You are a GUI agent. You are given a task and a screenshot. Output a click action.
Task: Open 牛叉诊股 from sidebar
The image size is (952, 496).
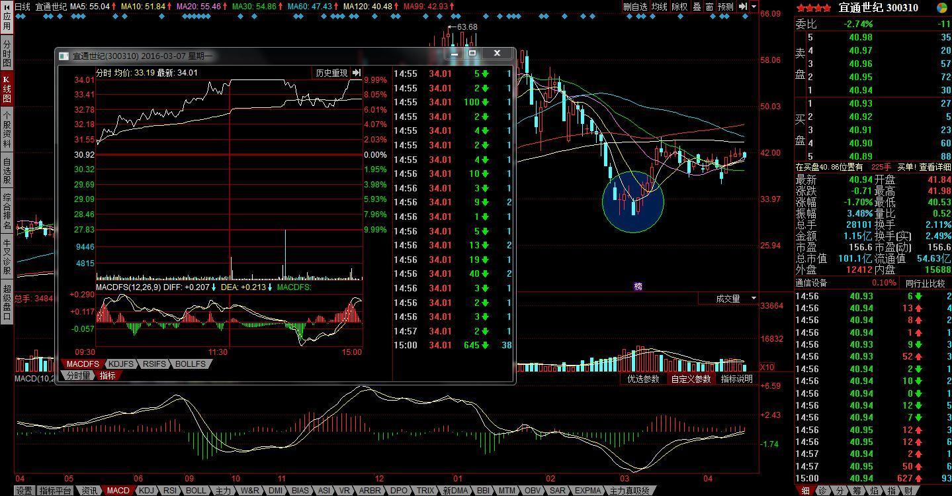pos(7,257)
